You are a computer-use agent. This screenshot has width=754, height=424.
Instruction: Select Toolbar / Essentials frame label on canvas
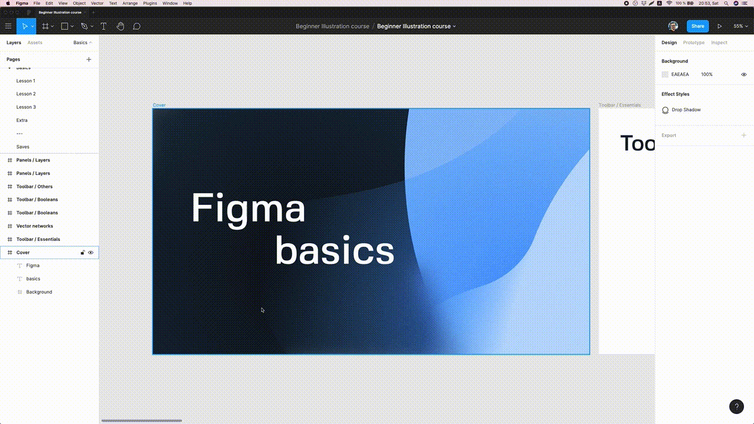click(620, 105)
